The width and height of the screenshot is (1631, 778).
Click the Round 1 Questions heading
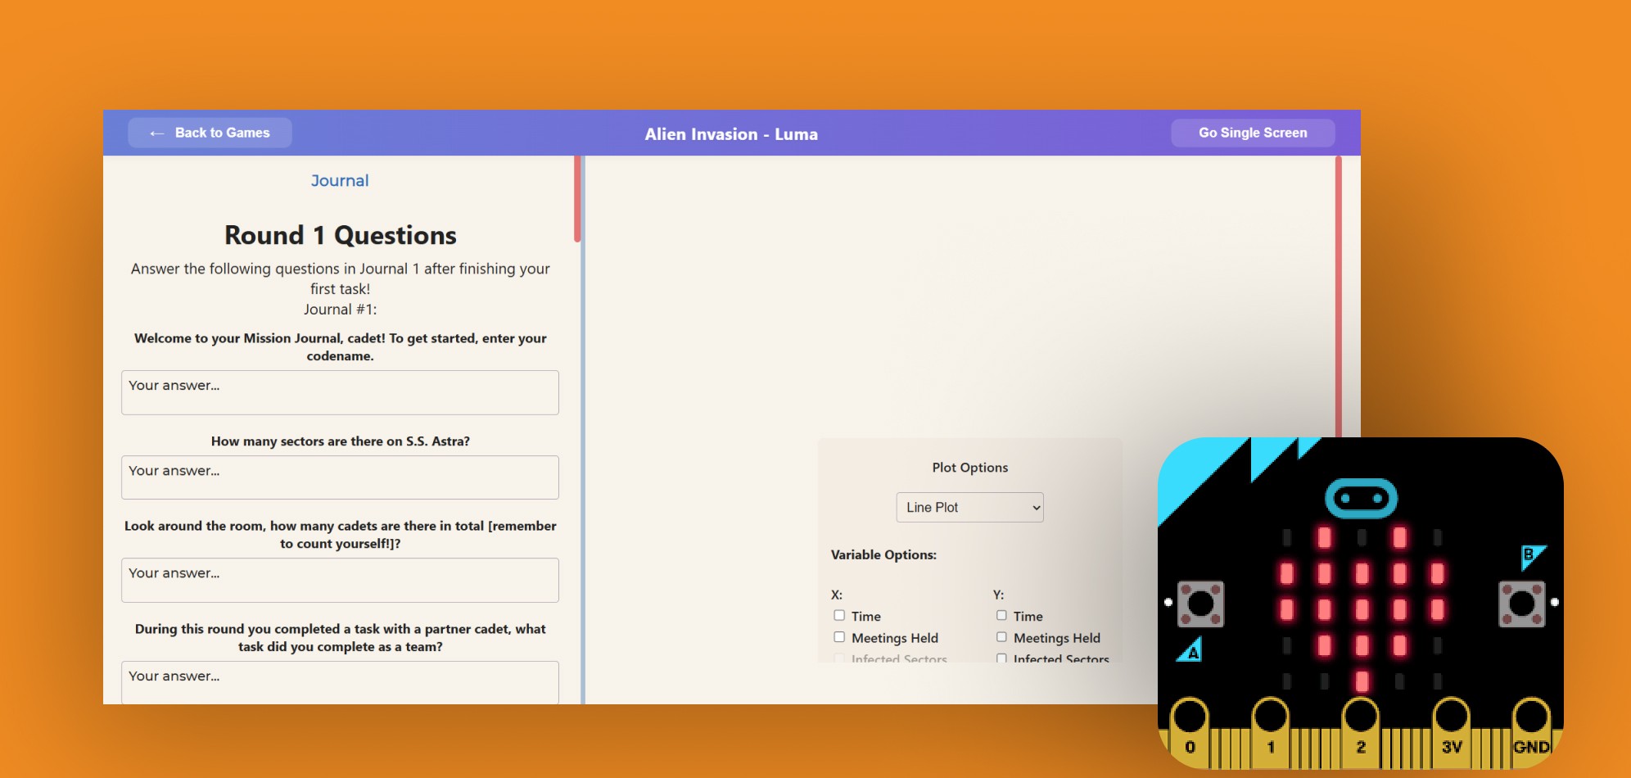(x=340, y=235)
